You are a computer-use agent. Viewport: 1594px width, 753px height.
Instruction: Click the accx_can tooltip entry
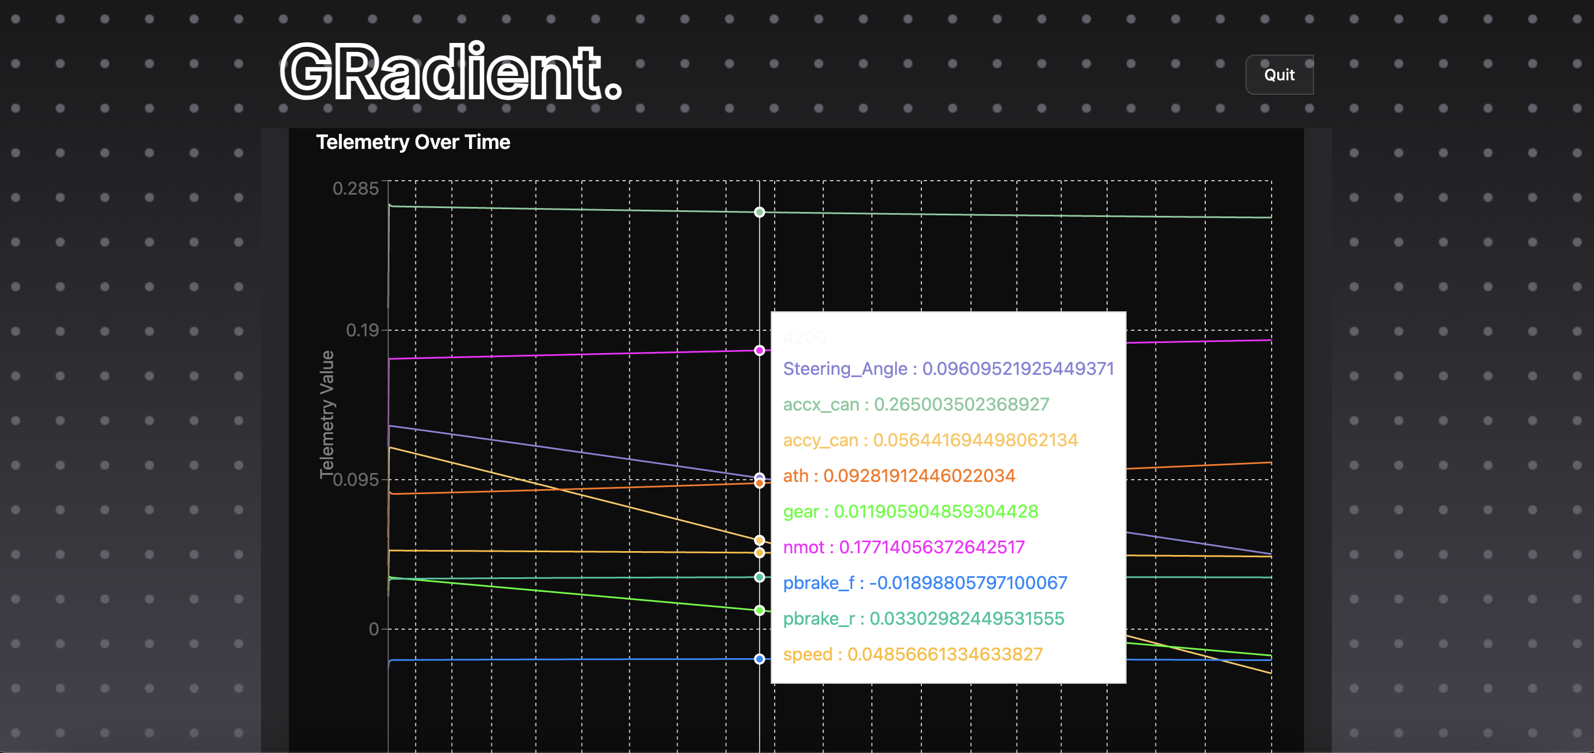click(x=915, y=404)
